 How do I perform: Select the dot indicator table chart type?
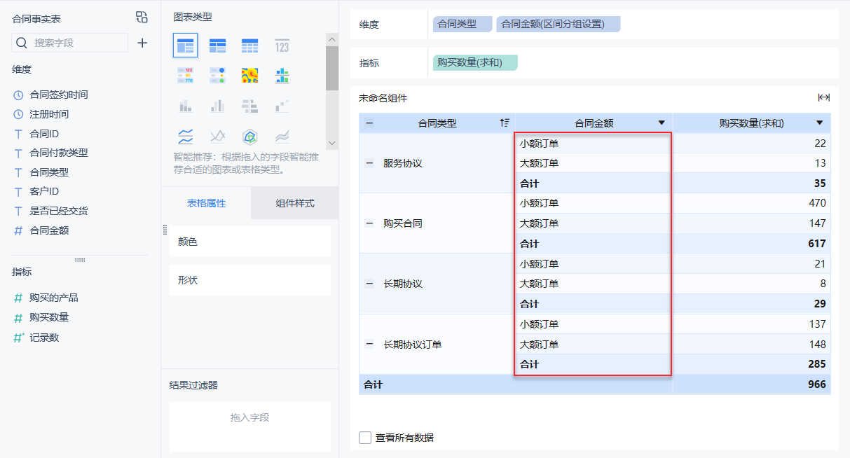[218, 76]
